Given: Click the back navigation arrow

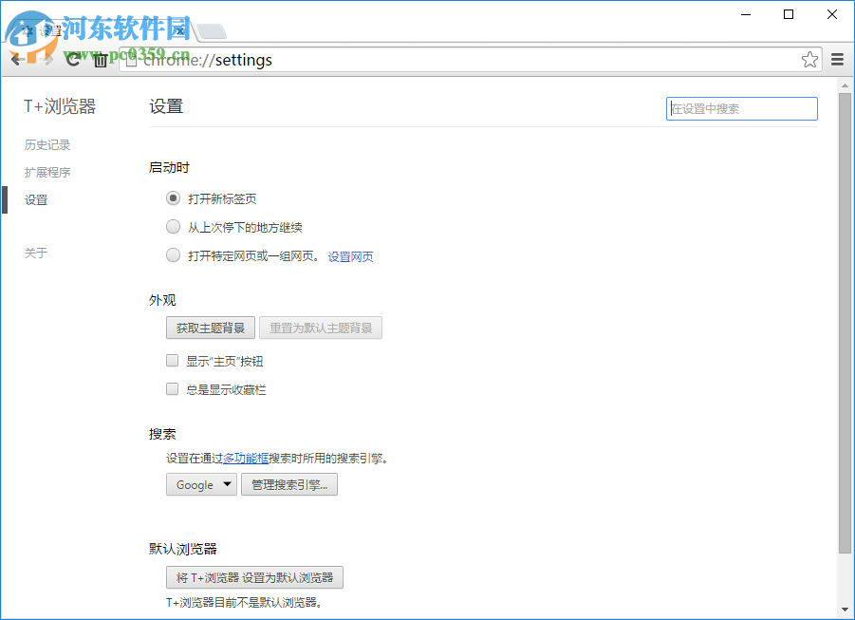Looking at the screenshot, I should coord(16,59).
